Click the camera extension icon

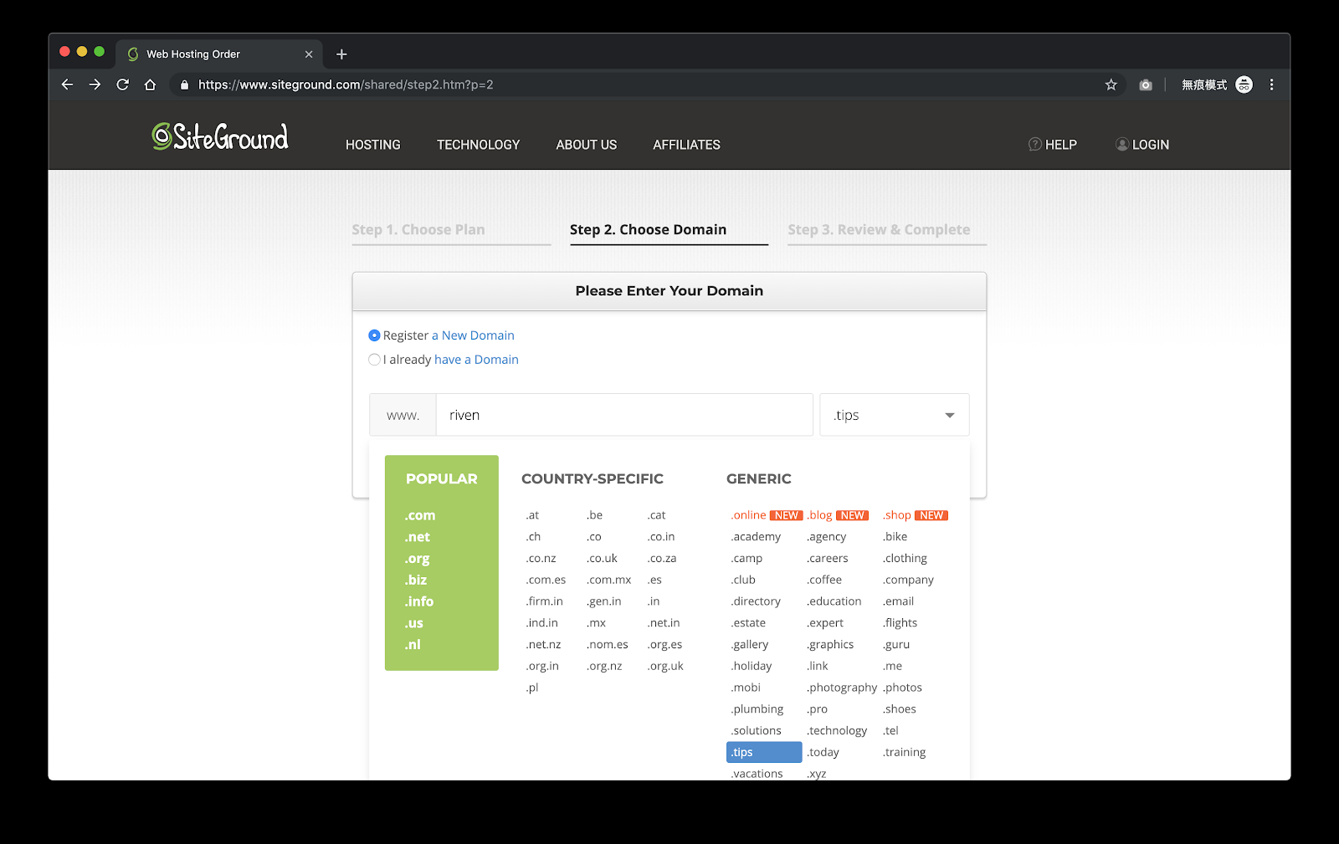coord(1146,84)
